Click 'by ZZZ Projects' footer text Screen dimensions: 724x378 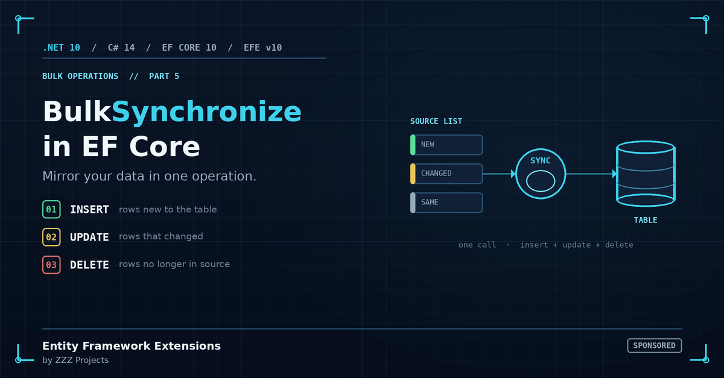pyautogui.click(x=75, y=361)
